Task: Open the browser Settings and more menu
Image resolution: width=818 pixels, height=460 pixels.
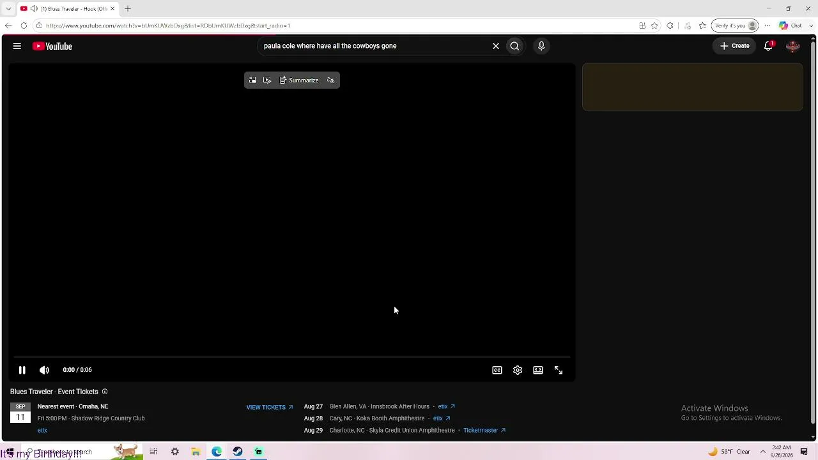Action: [x=768, y=26]
